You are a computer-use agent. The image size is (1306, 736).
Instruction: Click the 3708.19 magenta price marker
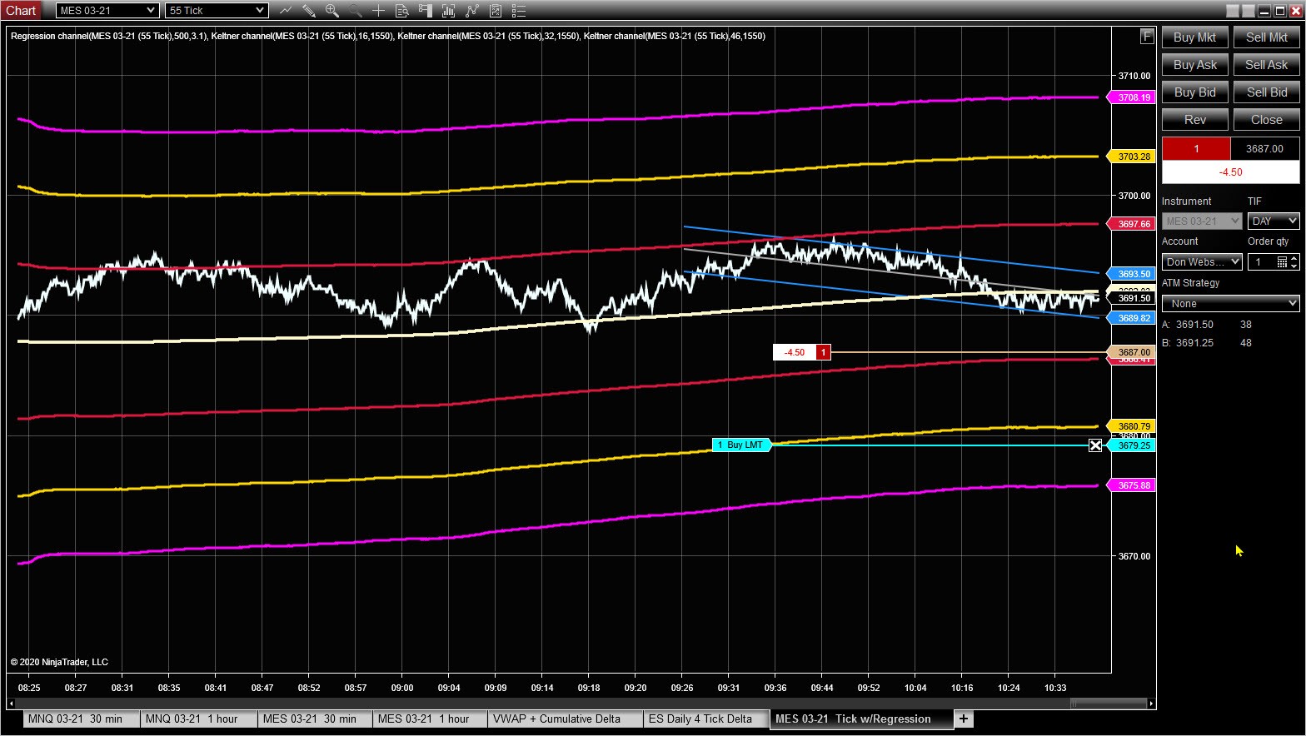click(1133, 97)
